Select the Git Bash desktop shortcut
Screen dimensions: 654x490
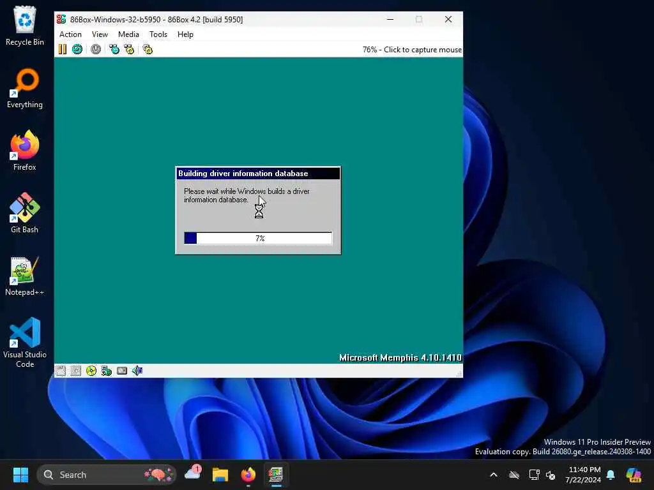click(x=25, y=213)
